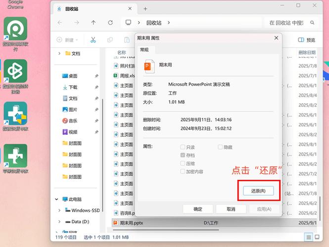The width and height of the screenshot is (329, 247).
Task: Toggle the 压缩 checkbox
Action: (x=183, y=164)
